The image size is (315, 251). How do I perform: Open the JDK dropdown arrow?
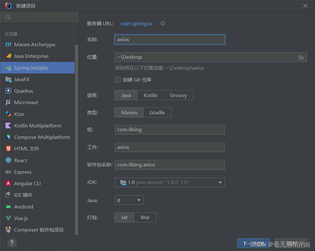point(220,182)
